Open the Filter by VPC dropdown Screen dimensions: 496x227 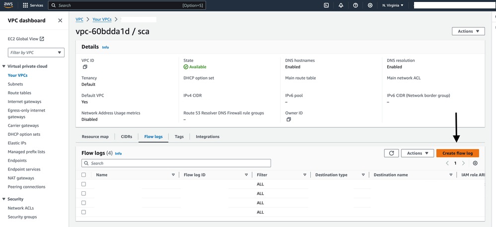point(36,53)
